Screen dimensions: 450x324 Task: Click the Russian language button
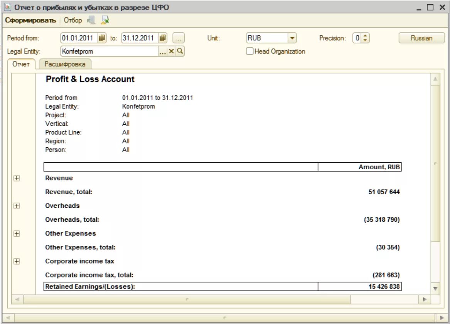421,38
